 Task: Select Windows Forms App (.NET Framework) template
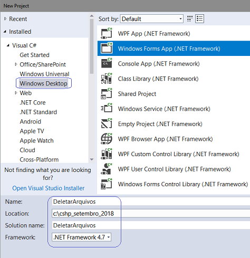coord(174,49)
